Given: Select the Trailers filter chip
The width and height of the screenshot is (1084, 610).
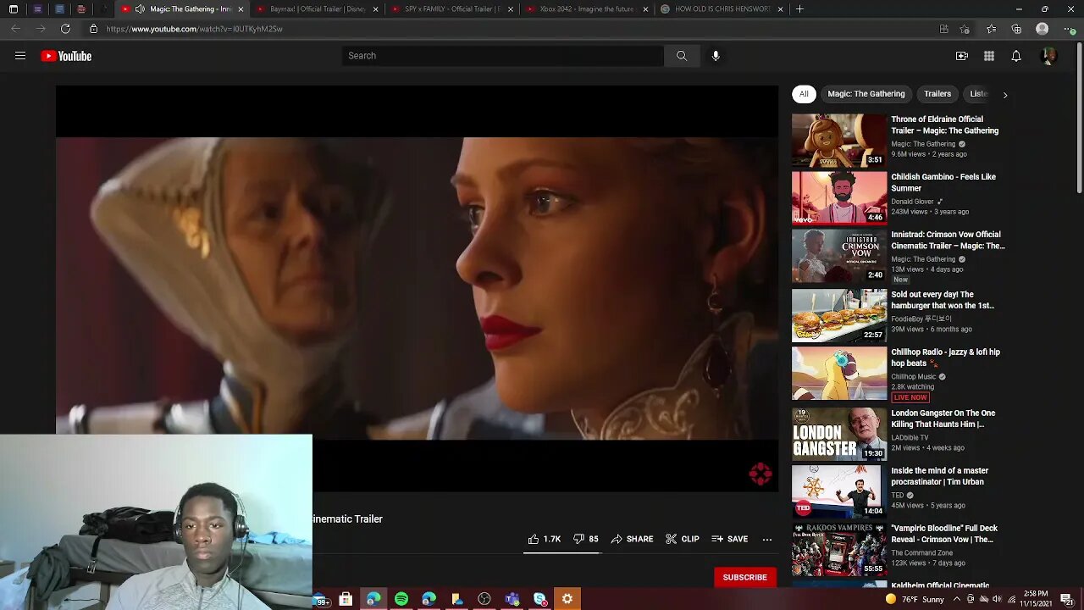Looking at the screenshot, I should click(x=937, y=94).
